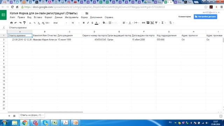The height and width of the screenshot is (126, 224).
Task: Click the Print icon in toolbar
Action: [12, 23]
